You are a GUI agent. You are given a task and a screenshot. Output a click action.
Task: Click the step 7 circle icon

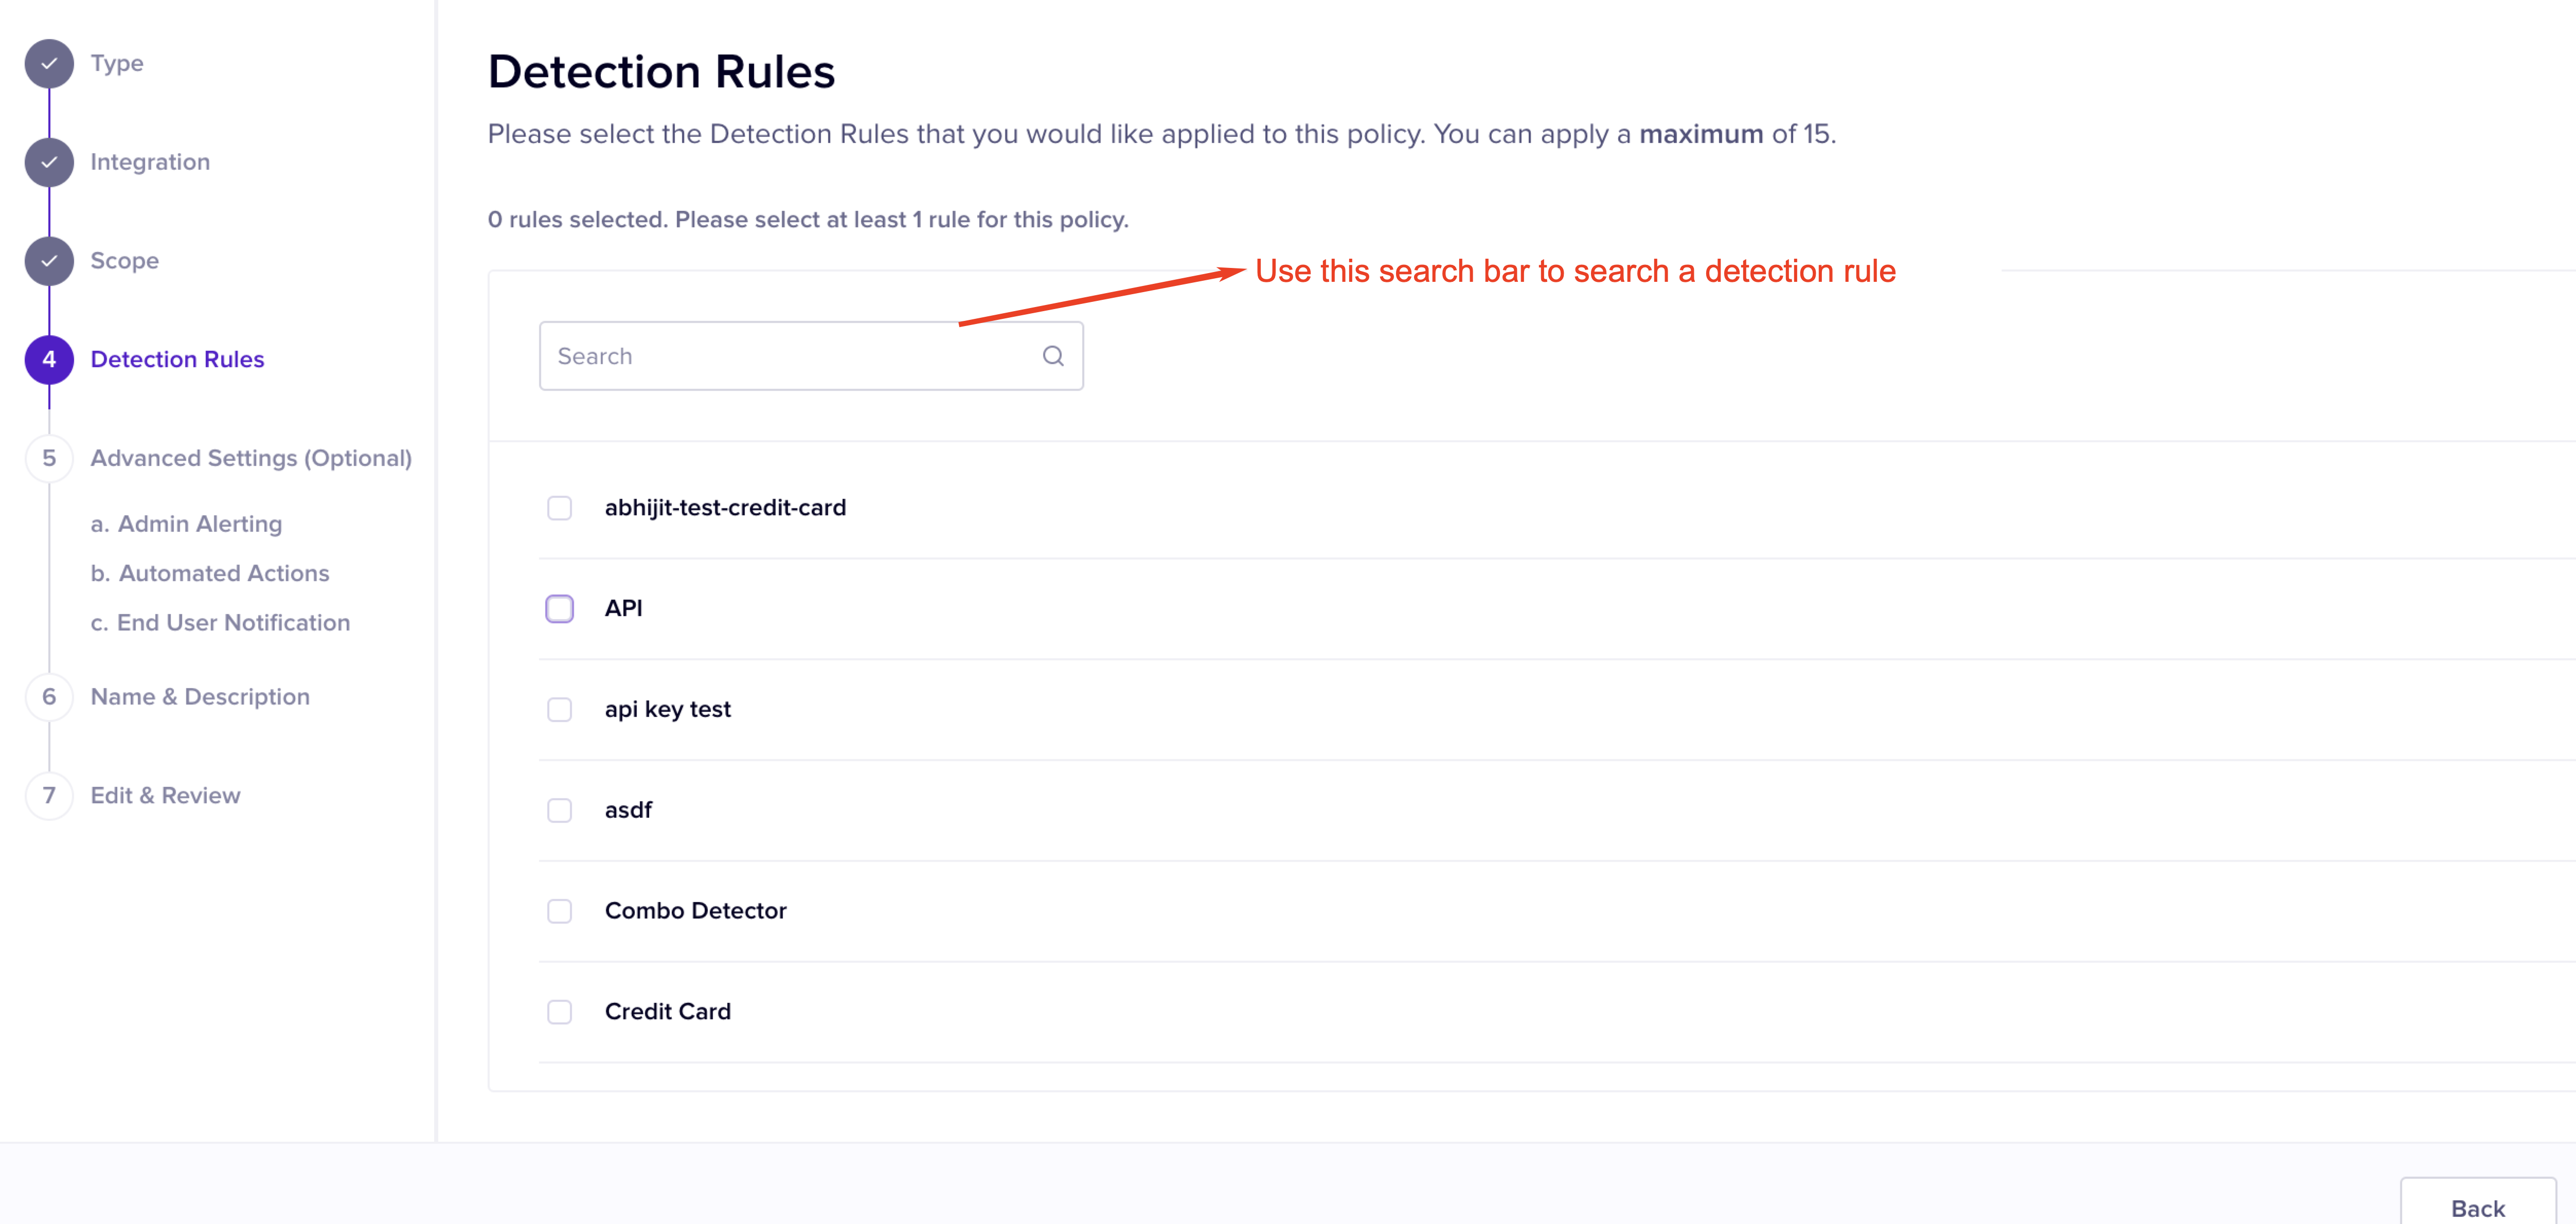coord(49,796)
